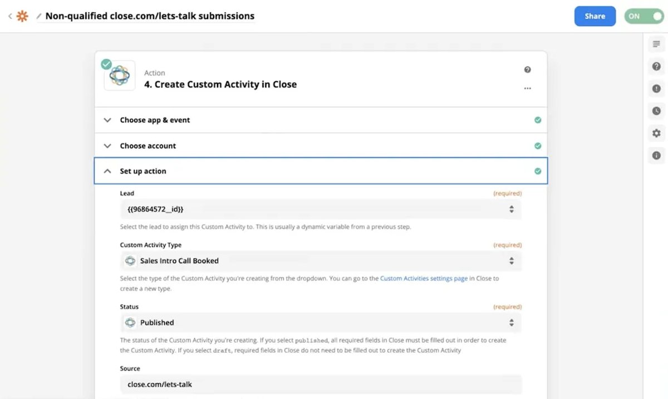668x399 pixels.
Task: Click the Choose account green checkmark
Action: click(538, 146)
